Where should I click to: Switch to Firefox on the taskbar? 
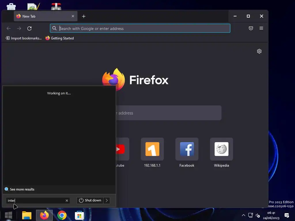[x=44, y=215]
